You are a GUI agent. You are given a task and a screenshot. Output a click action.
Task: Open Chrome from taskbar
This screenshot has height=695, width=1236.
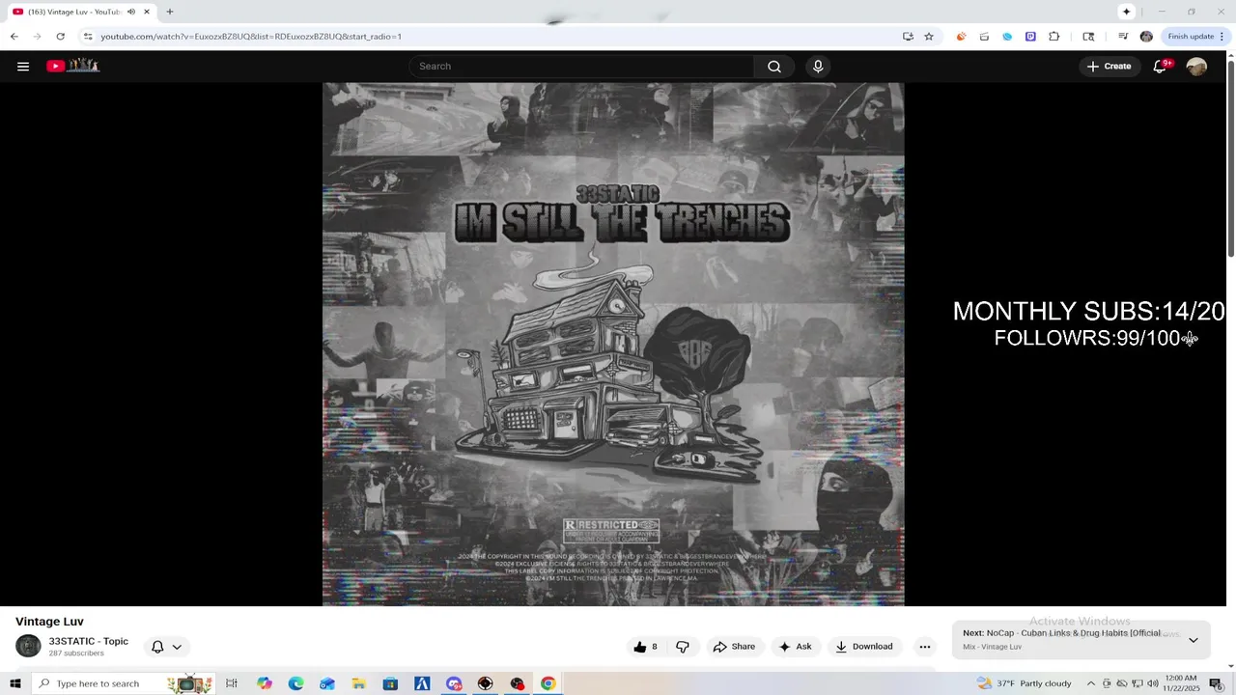tap(548, 683)
